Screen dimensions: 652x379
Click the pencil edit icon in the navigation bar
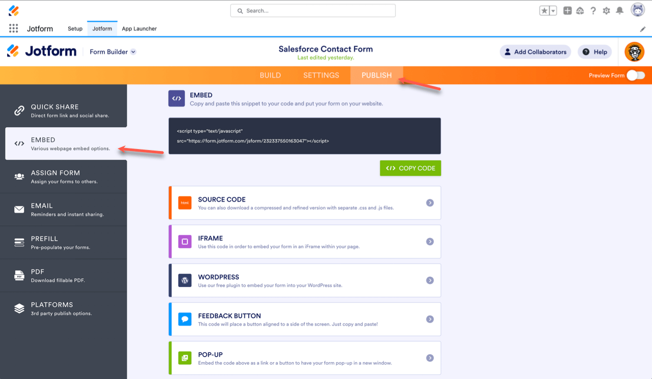pos(643,29)
